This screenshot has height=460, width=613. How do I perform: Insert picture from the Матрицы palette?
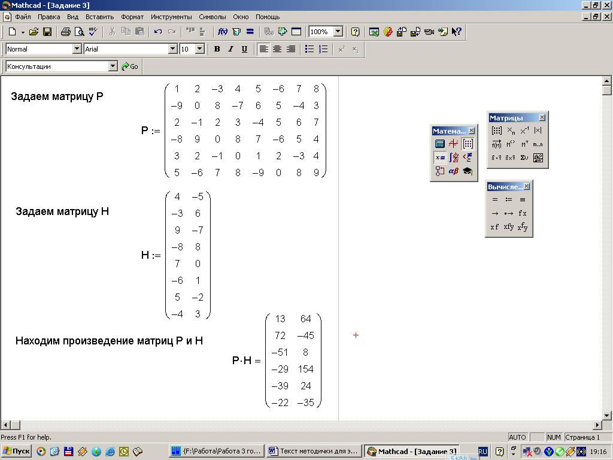pyautogui.click(x=538, y=158)
